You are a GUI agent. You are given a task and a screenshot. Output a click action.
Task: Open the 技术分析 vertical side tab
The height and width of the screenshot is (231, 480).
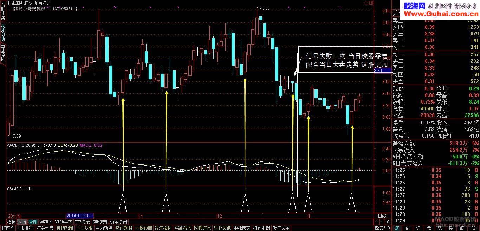point(3,32)
